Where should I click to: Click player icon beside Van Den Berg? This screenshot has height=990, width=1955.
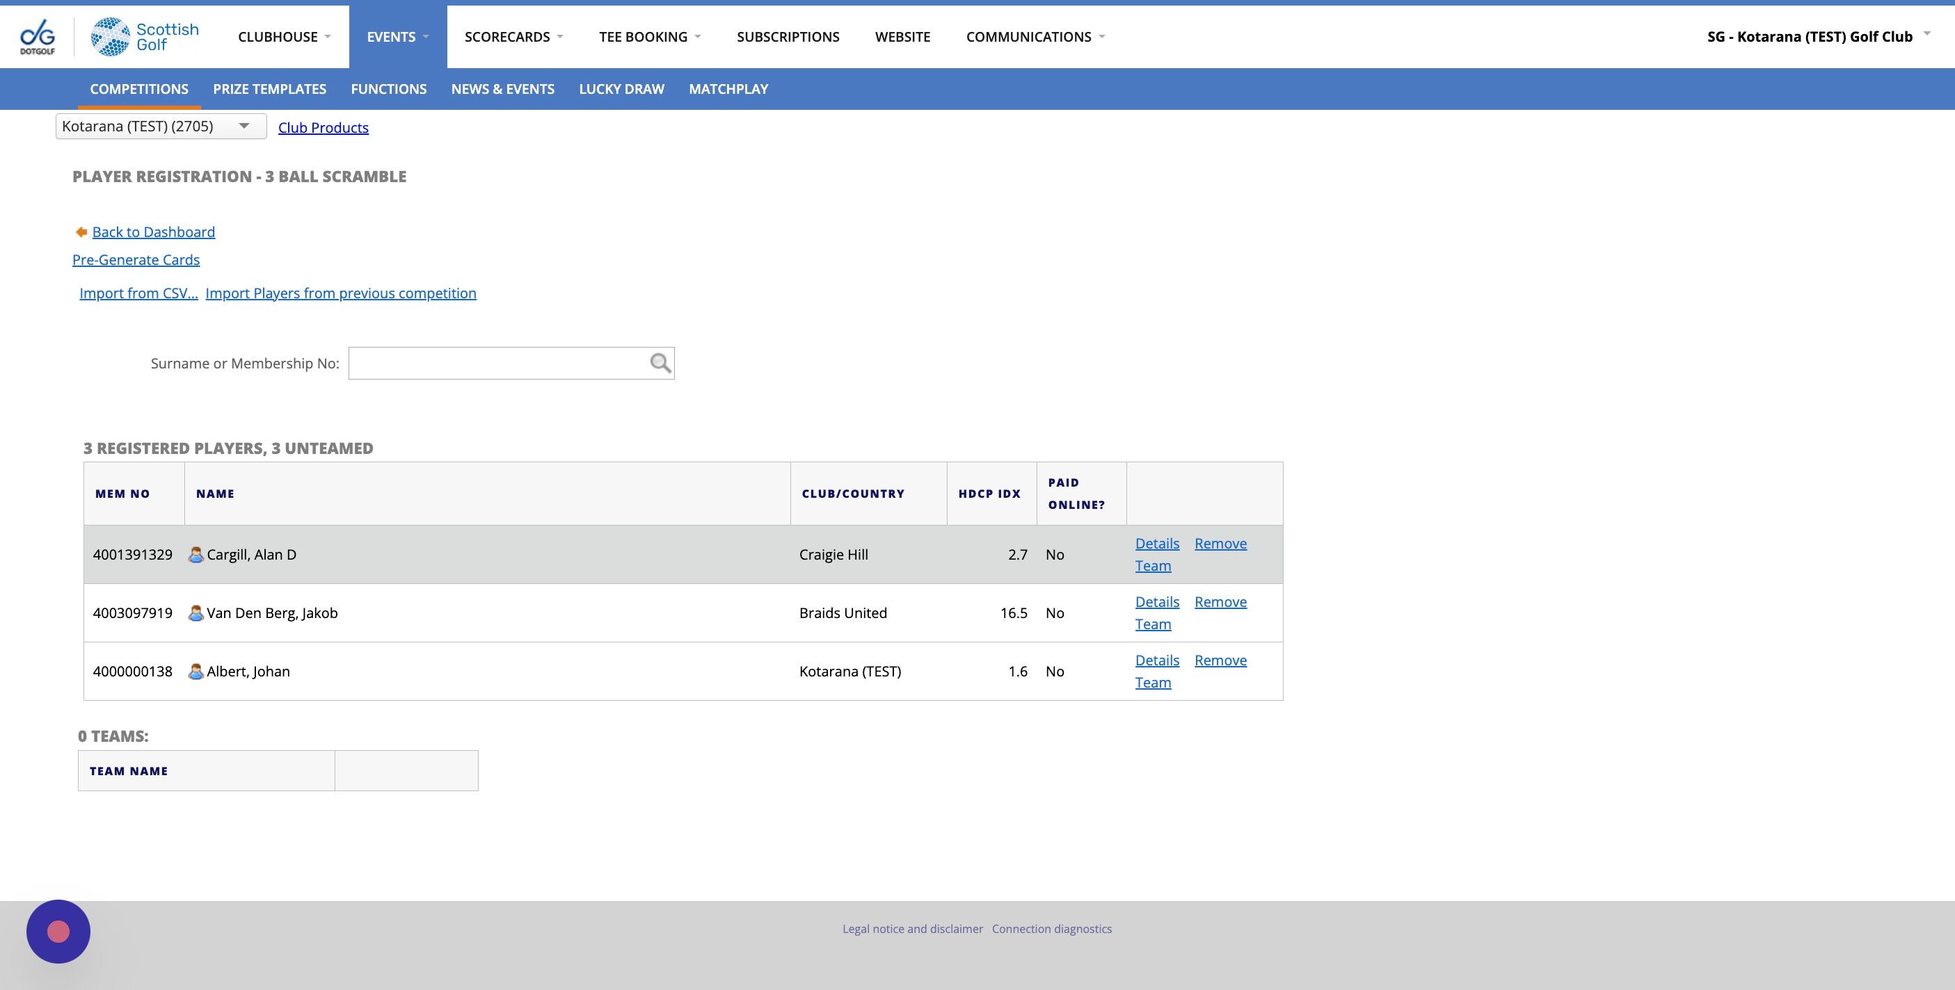tap(195, 613)
